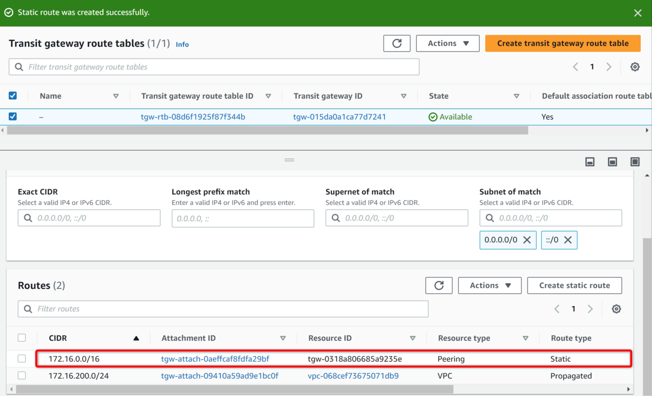
Task: Remove the ::/0 filter chip
Action: click(x=568, y=240)
